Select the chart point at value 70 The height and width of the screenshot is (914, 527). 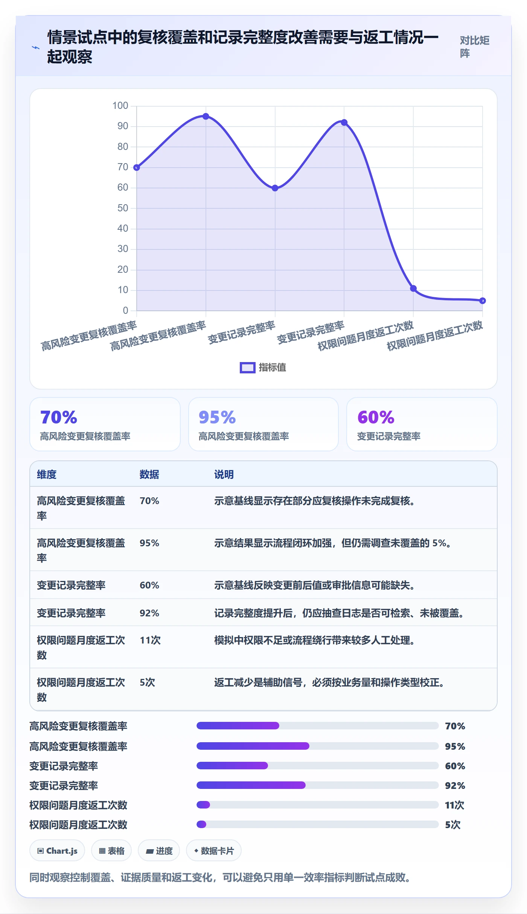[x=137, y=167]
